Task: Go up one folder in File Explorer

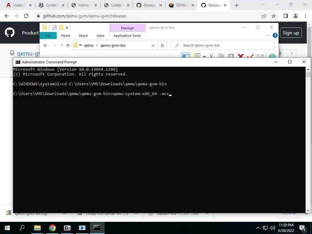Action: (x=68, y=46)
